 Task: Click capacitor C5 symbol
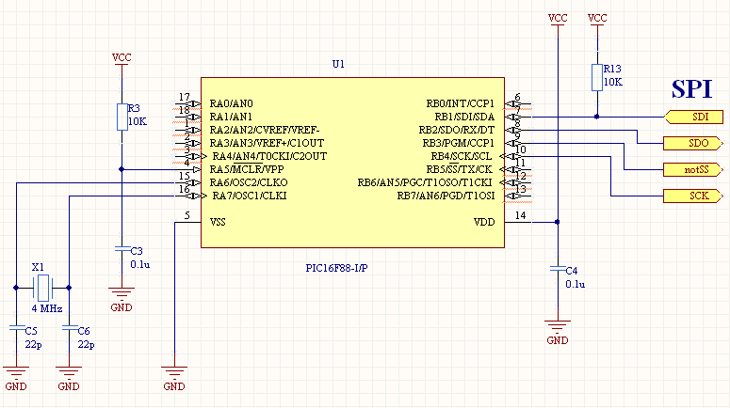point(15,328)
